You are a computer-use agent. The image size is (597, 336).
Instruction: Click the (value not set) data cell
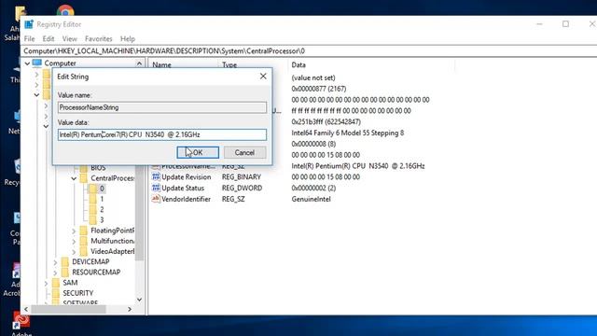pyautogui.click(x=313, y=77)
